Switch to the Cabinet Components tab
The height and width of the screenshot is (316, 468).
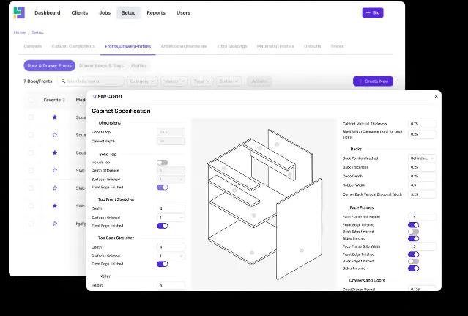click(x=73, y=46)
